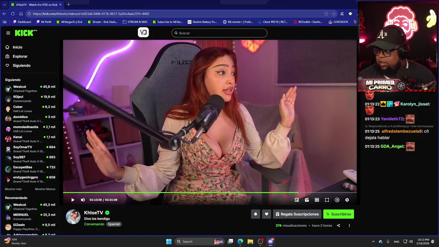Open the RDjavi followed channel
Screen dimensions: 439x247
[30, 99]
